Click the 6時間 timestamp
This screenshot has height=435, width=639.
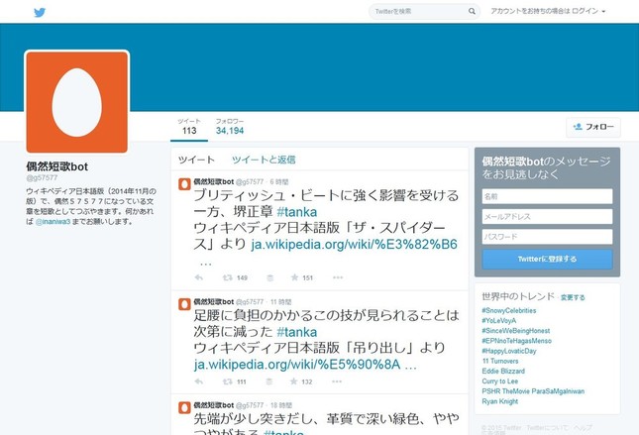pyautogui.click(x=279, y=181)
